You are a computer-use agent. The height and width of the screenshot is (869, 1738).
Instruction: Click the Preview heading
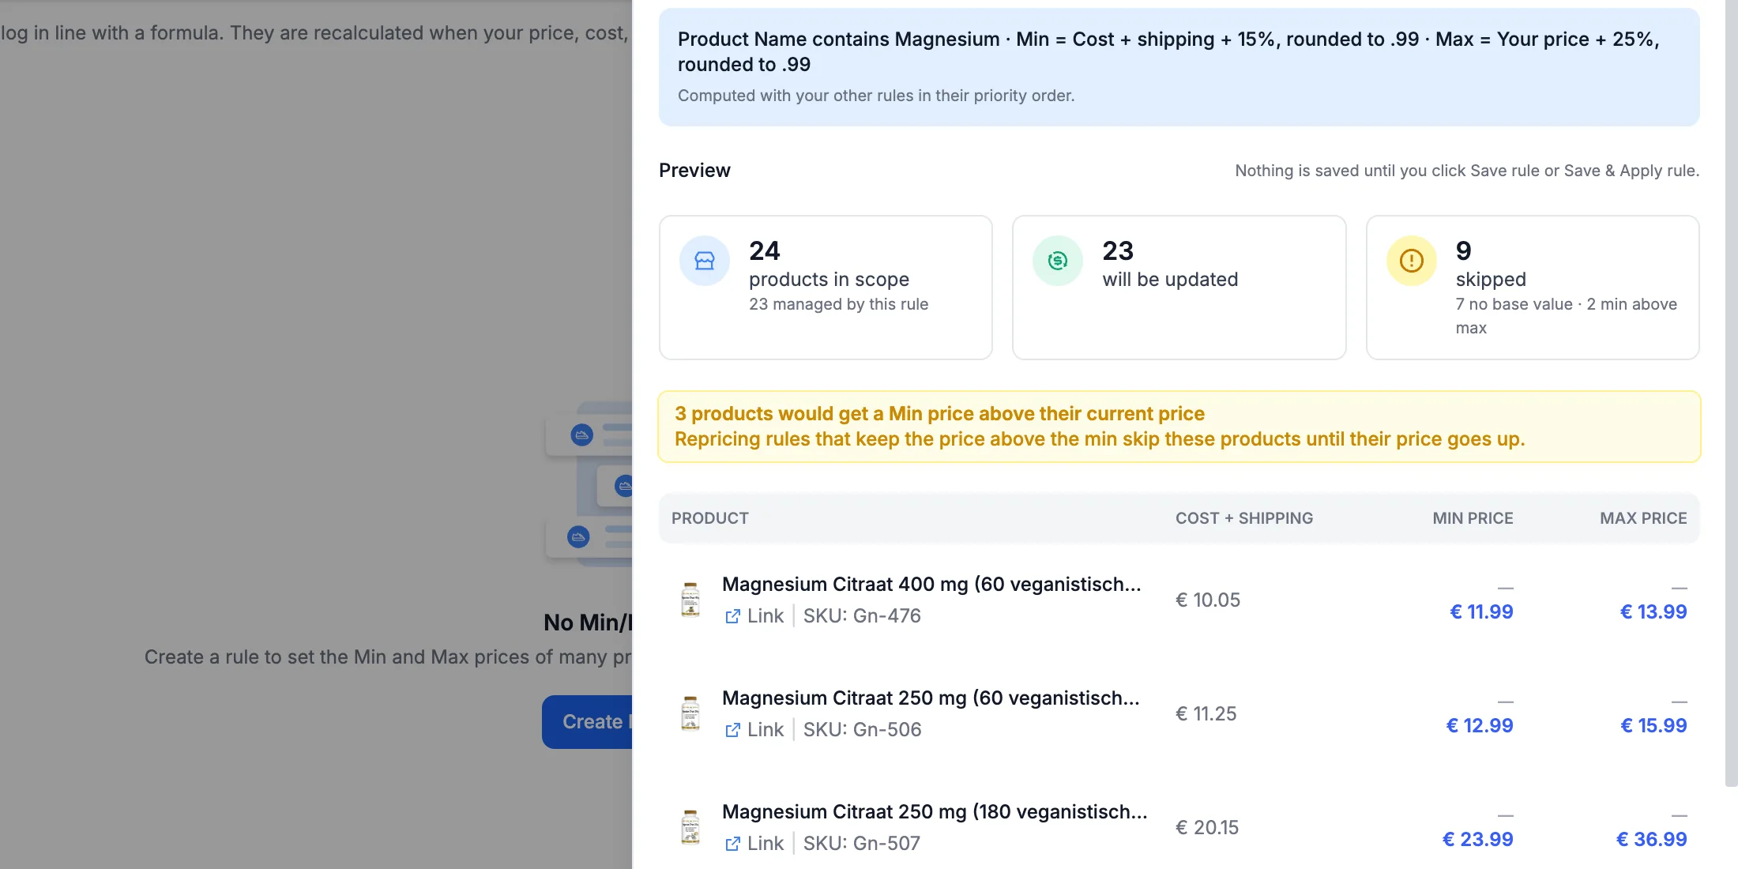point(694,171)
